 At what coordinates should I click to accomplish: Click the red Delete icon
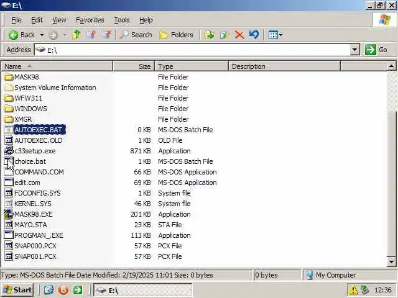[239, 35]
